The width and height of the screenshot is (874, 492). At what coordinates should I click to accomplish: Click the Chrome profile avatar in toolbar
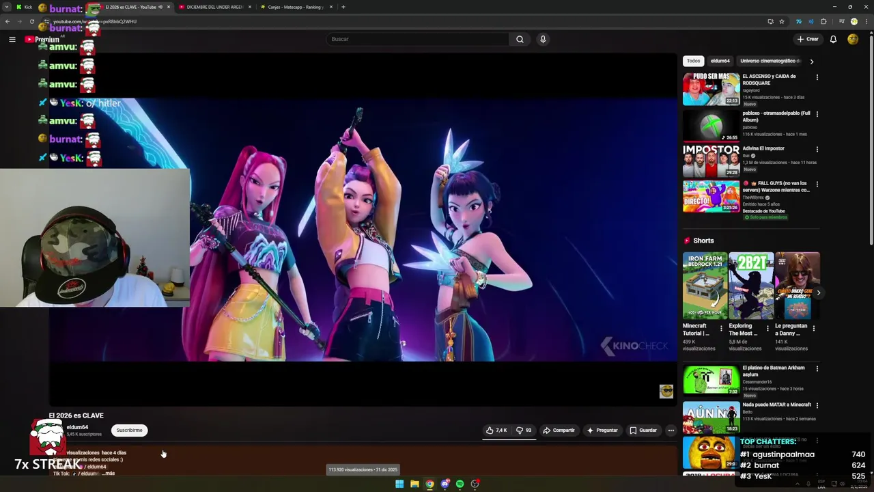854,21
